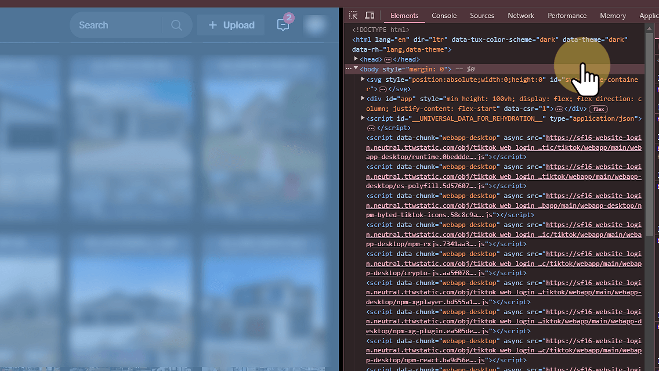
Task: Toggle the device toolbar icon
Action: pos(370,16)
